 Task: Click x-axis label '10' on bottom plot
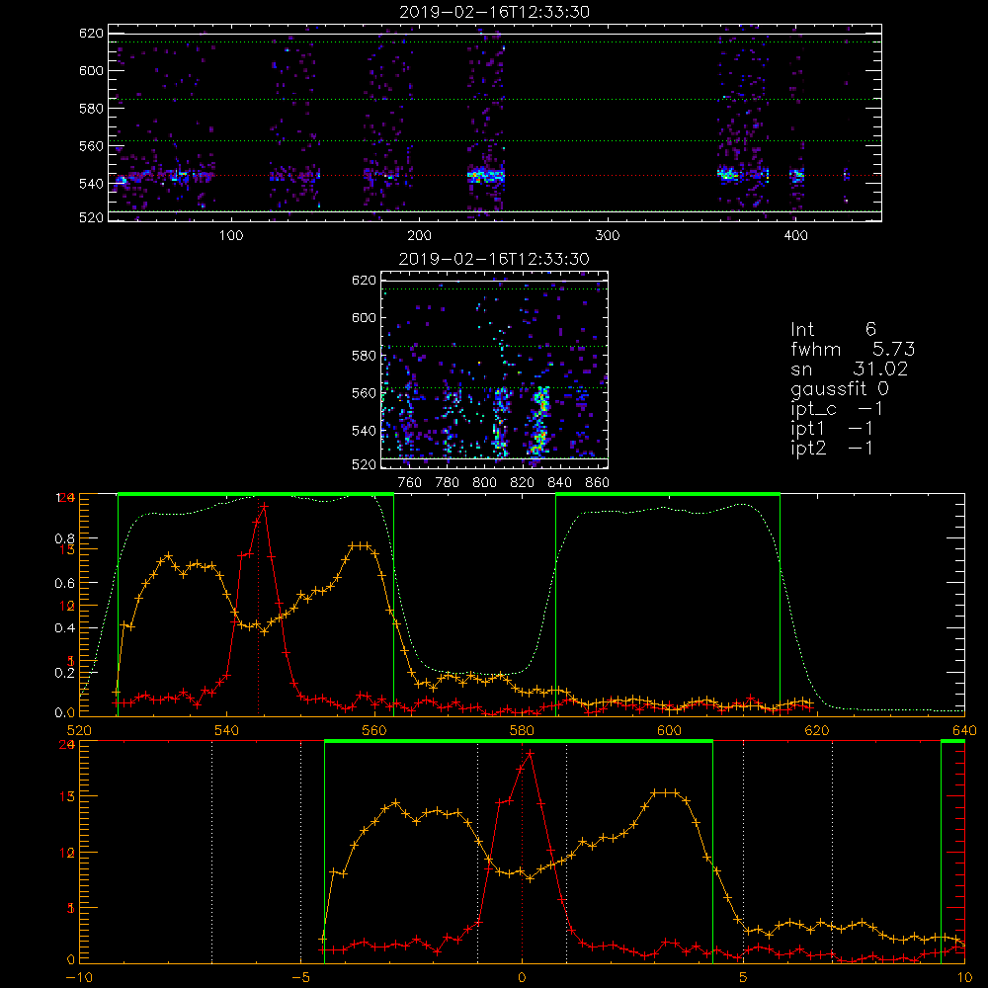pos(964,977)
